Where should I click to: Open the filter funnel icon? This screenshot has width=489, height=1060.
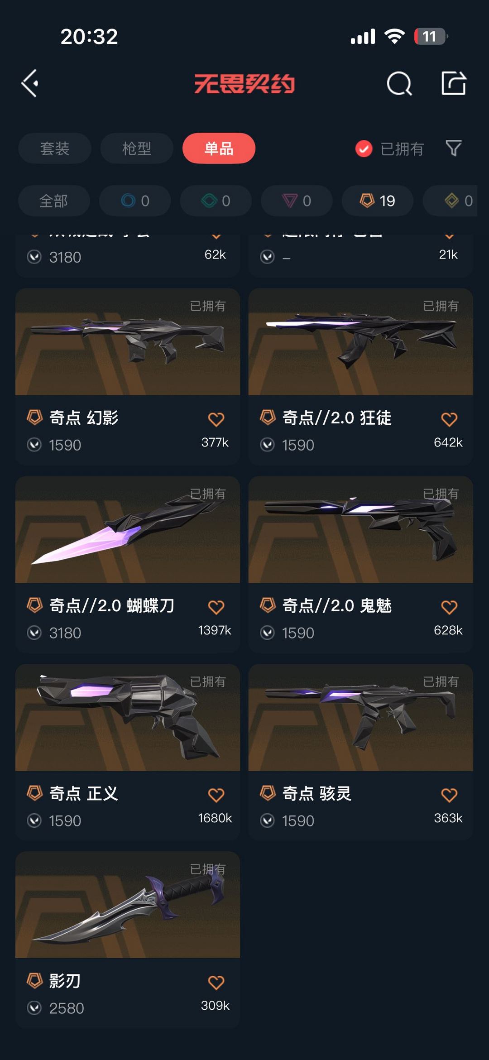tap(454, 148)
